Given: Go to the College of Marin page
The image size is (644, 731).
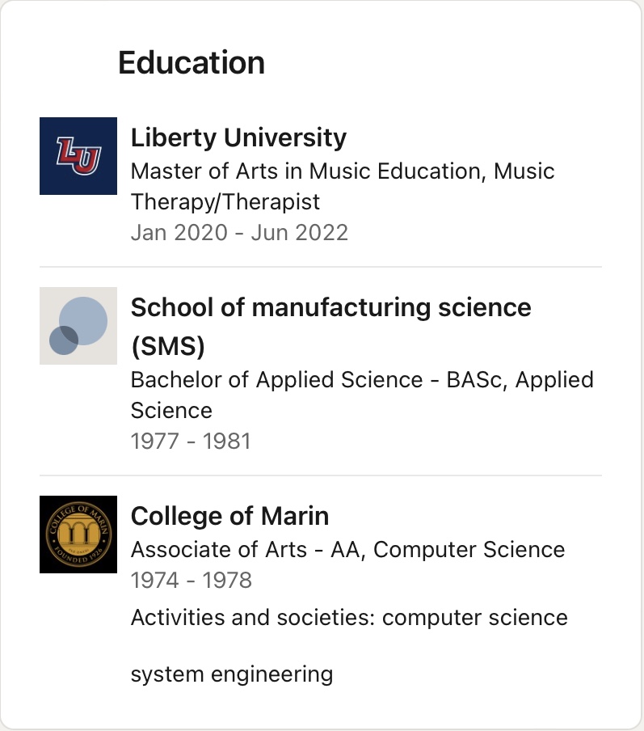Looking at the screenshot, I should [x=229, y=516].
